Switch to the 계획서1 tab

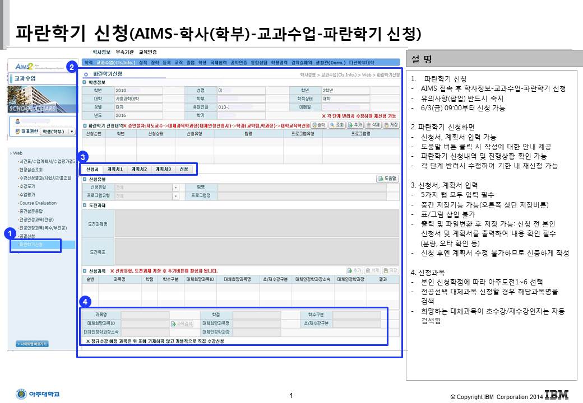click(x=115, y=169)
